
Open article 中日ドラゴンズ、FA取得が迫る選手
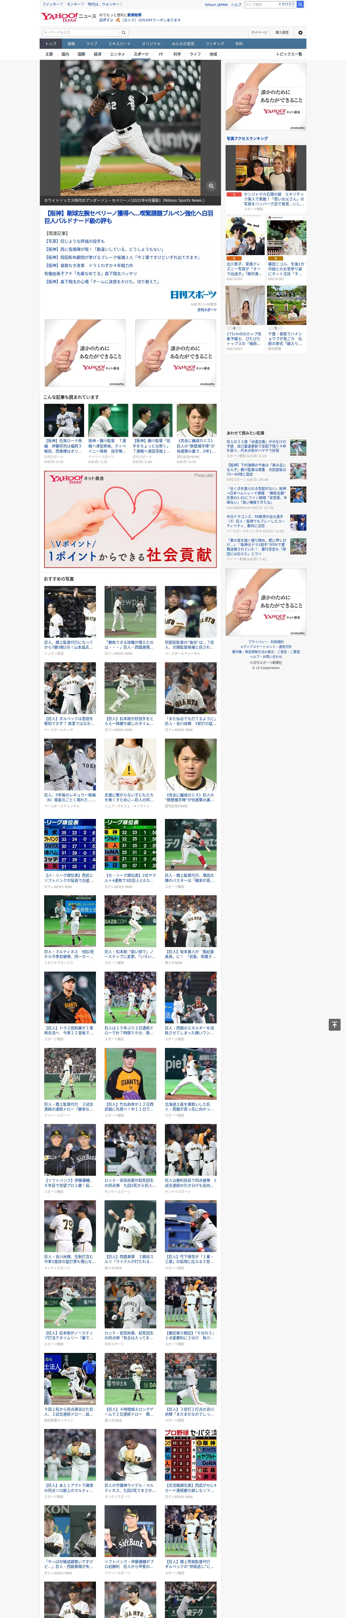point(257,521)
